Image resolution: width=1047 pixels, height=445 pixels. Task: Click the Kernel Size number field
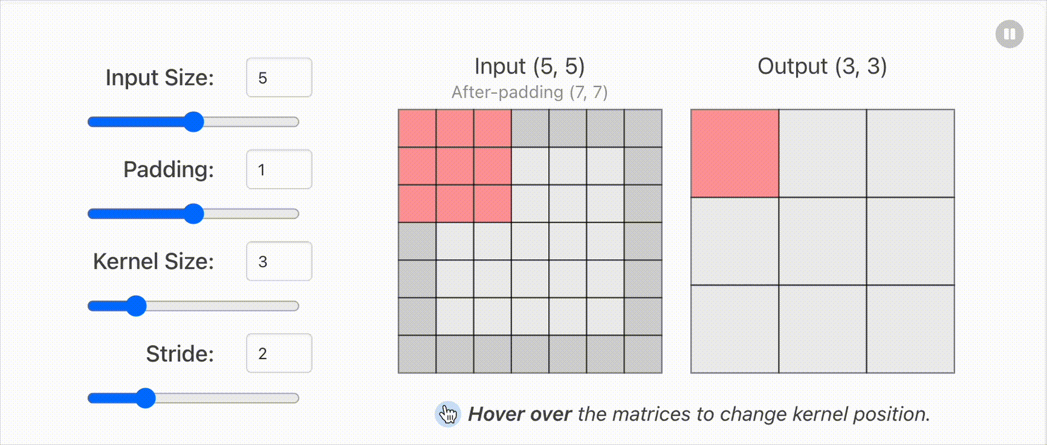279,261
